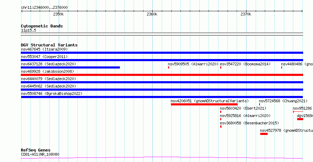Click the blue bar for nsv553047

[x=162, y=60]
